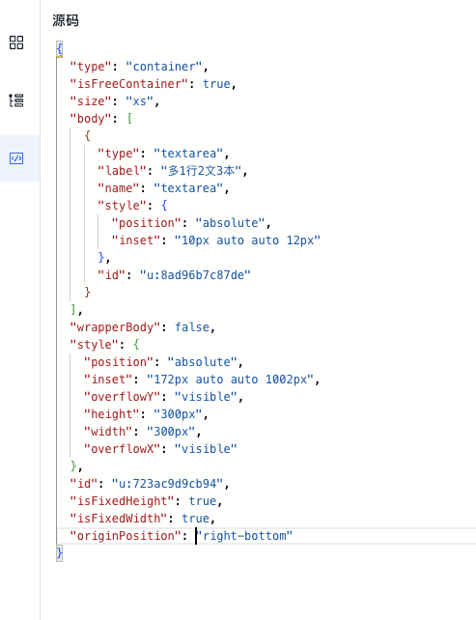476x620 pixels.
Task: Click the "多1行2文3本" label value
Action: click(x=201, y=171)
